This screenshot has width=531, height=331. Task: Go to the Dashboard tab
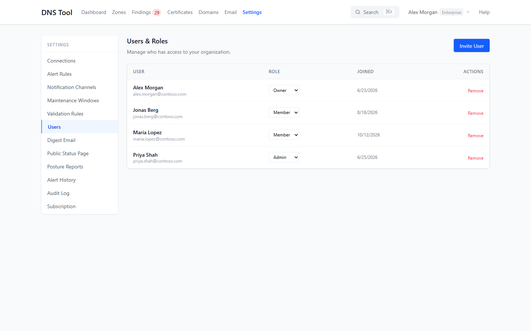click(94, 12)
